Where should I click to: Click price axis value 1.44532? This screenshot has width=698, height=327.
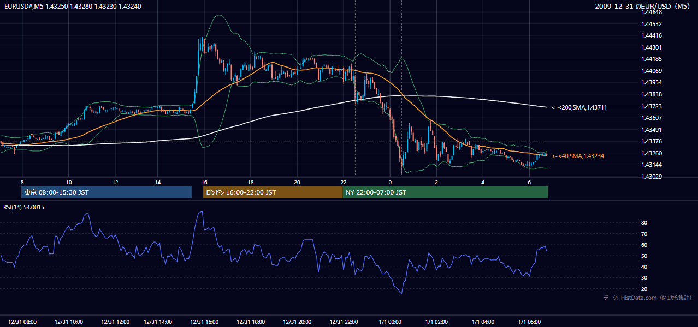652,24
